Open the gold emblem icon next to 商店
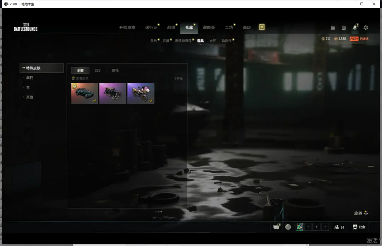 (x=262, y=27)
